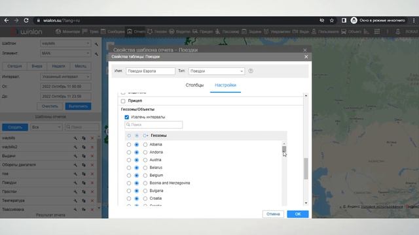Open the Шаблон dropdown showing waybills

[x=65, y=44]
